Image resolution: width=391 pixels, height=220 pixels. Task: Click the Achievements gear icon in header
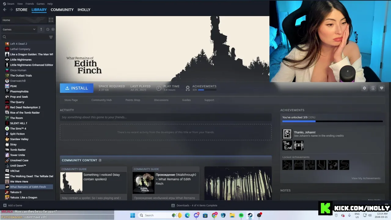[188, 88]
